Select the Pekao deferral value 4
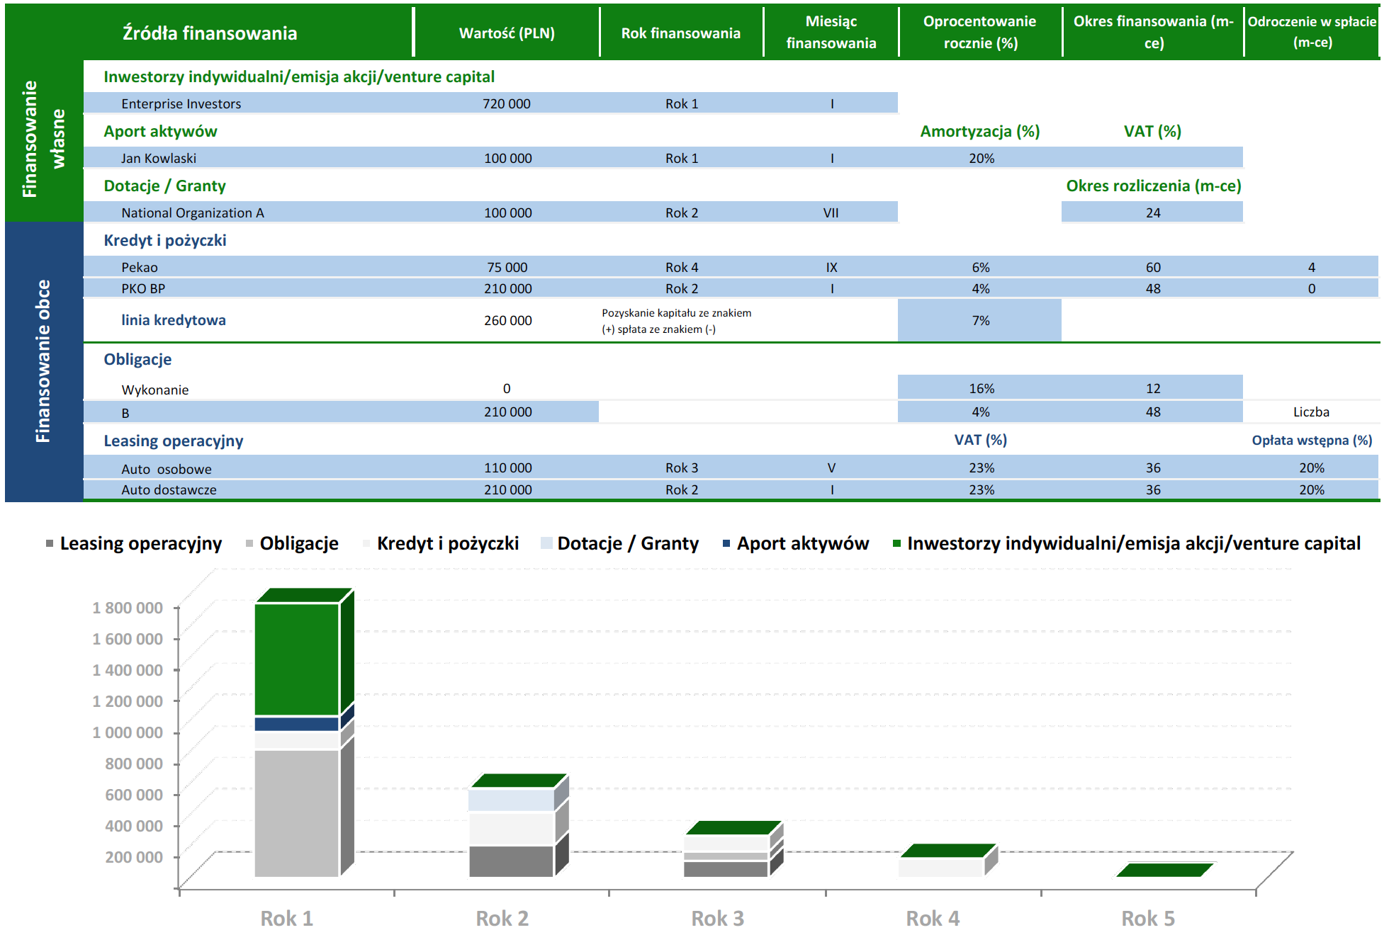Viewport: 1389px width, 947px height. tap(1312, 268)
